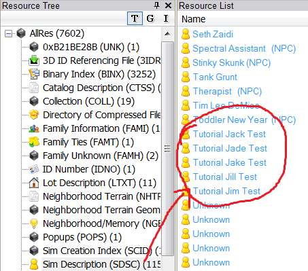Select Tutorial Jill Test resource
This screenshot has width=308, height=271.
pyautogui.click(x=225, y=177)
